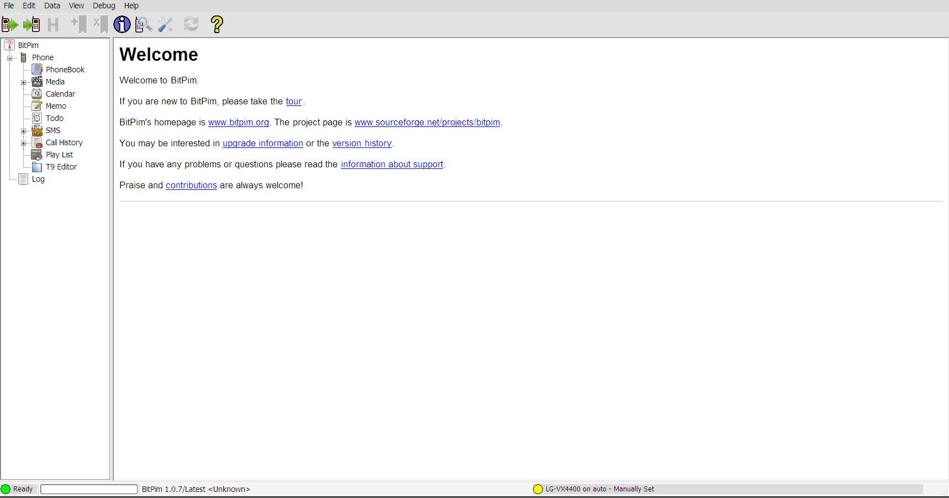Select the Log label in tree
Image resolution: width=949 pixels, height=498 pixels.
pyautogui.click(x=38, y=179)
